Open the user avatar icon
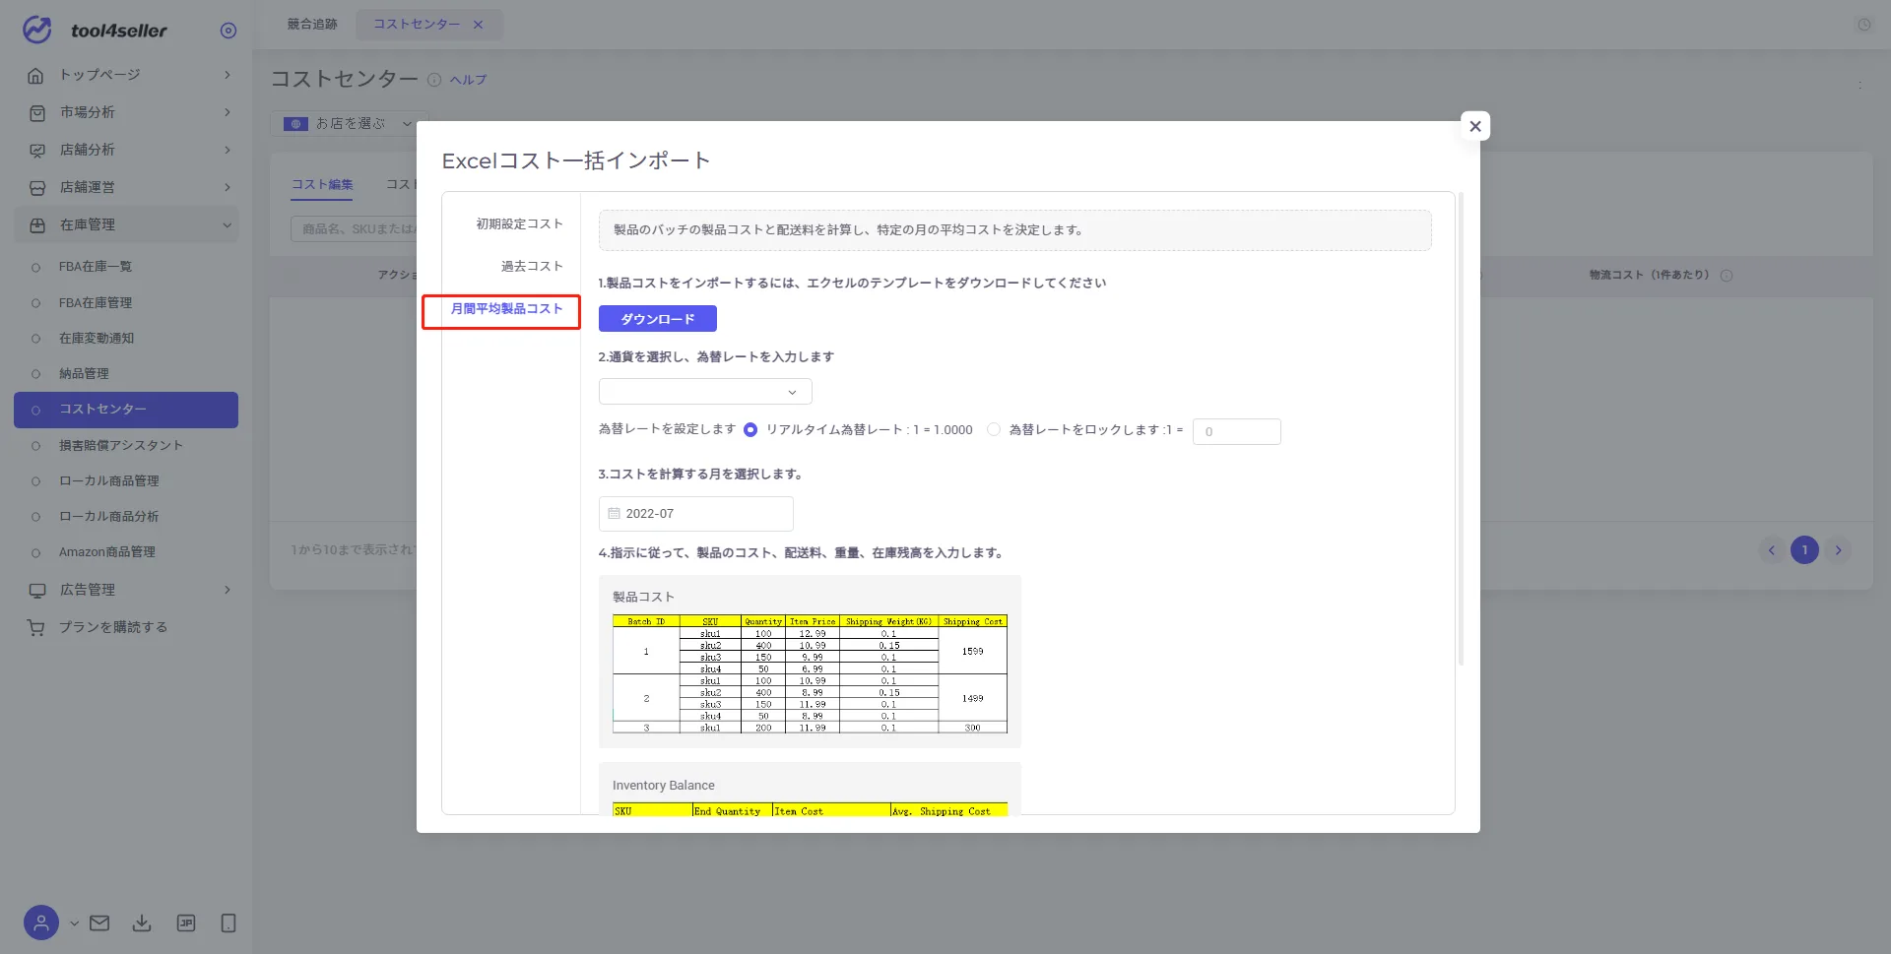Viewport: 1891px width, 954px height. point(41,923)
